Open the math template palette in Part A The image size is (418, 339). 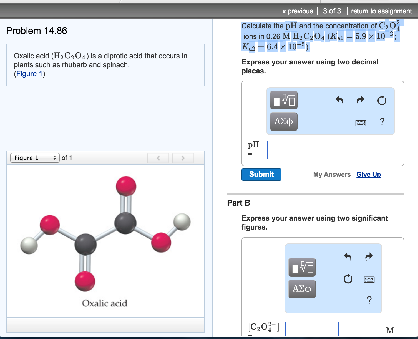point(284,100)
